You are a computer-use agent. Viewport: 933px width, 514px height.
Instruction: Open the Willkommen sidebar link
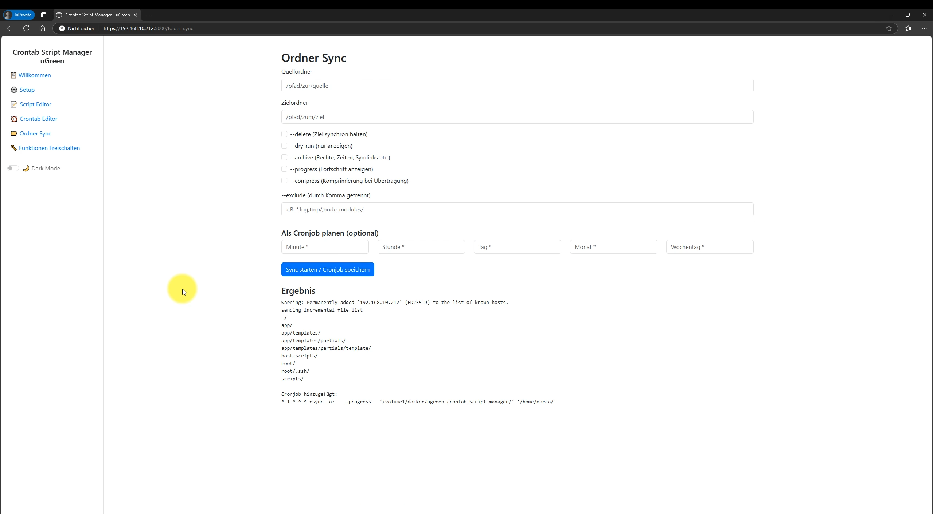pyautogui.click(x=35, y=75)
